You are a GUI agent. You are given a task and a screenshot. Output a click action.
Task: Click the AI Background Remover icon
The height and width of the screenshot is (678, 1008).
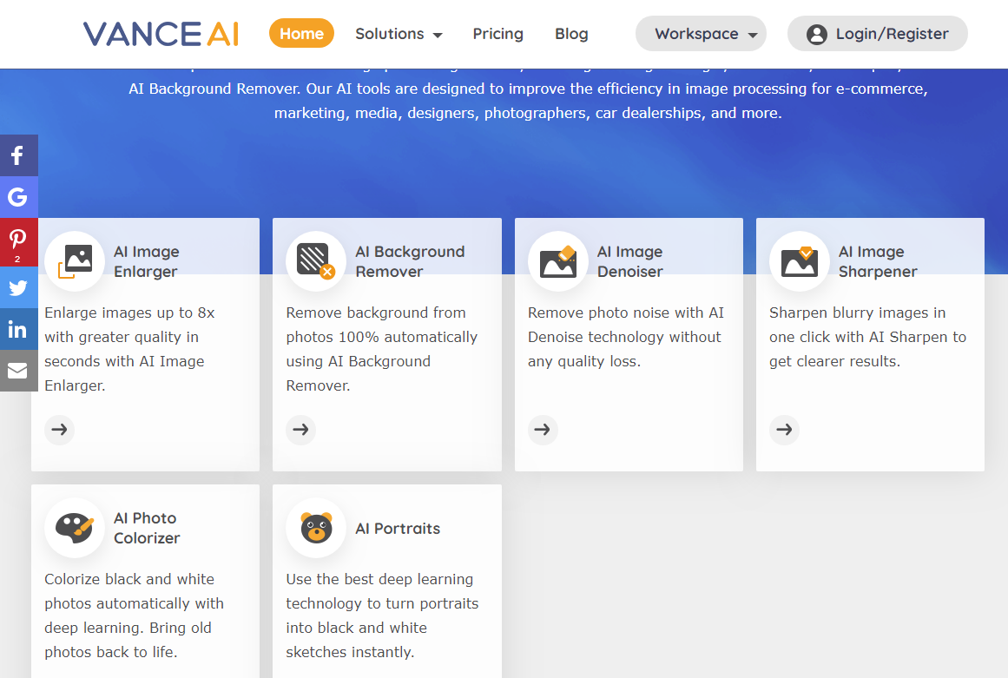click(x=316, y=261)
